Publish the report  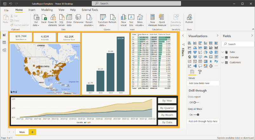(x=189, y=19)
